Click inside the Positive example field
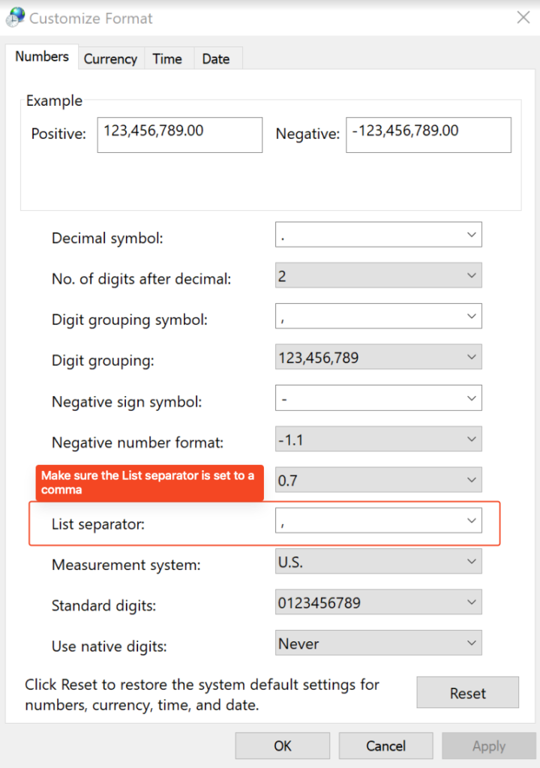The image size is (540, 768). pyautogui.click(x=179, y=135)
